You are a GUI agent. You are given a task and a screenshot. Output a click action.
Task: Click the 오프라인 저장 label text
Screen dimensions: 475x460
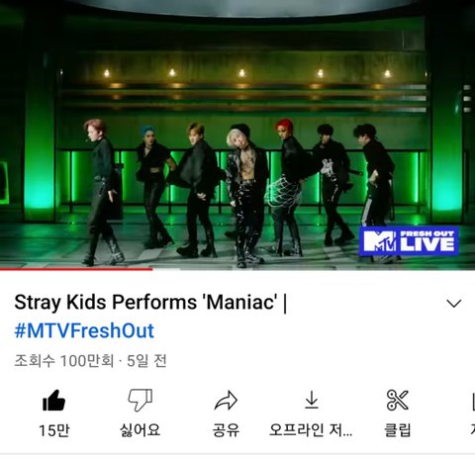[311, 430]
